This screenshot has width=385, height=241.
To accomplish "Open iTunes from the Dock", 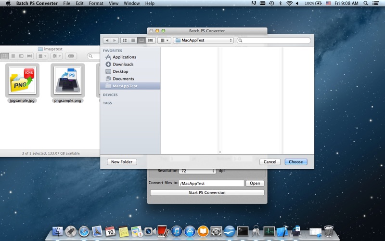I will click(177, 231).
